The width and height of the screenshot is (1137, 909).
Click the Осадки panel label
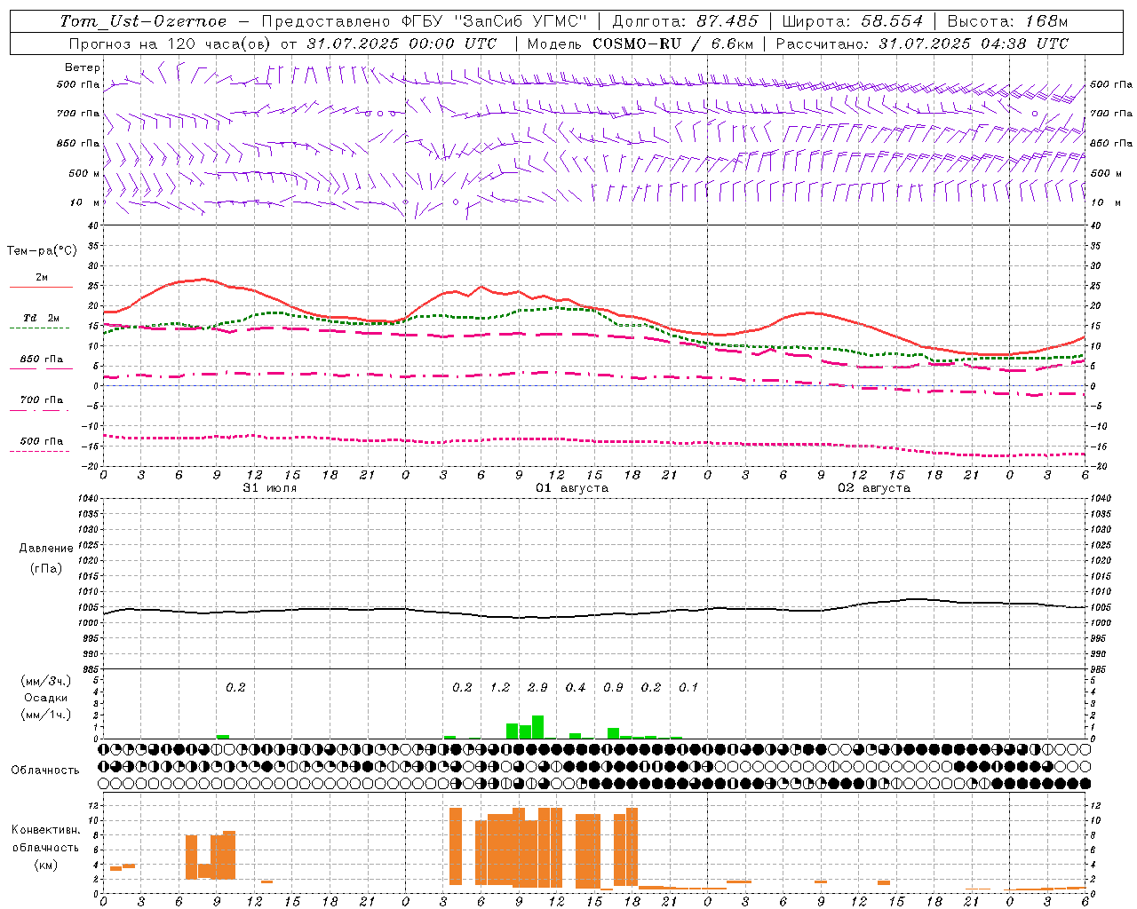45,698
